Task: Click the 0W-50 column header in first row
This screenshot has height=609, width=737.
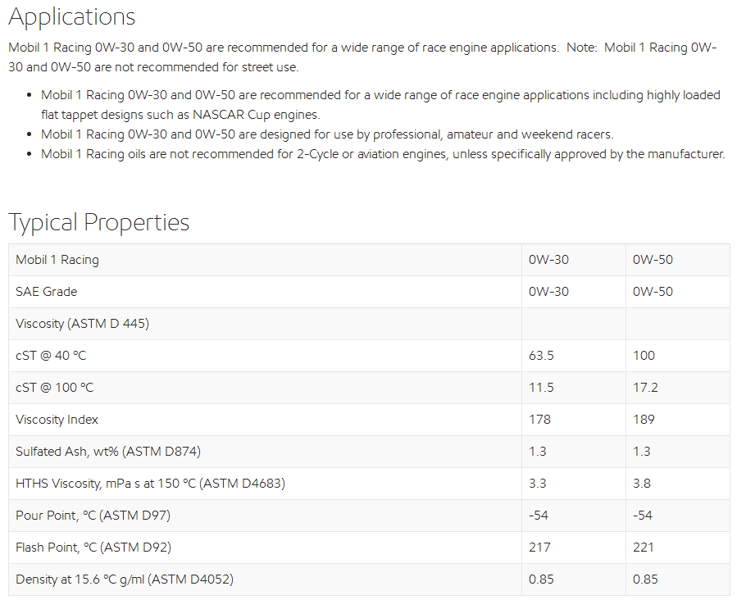Action: [653, 260]
